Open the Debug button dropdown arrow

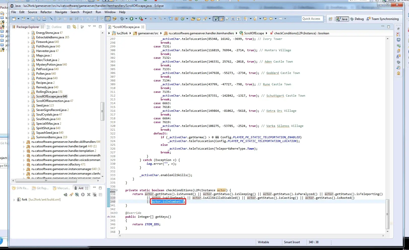126,19
